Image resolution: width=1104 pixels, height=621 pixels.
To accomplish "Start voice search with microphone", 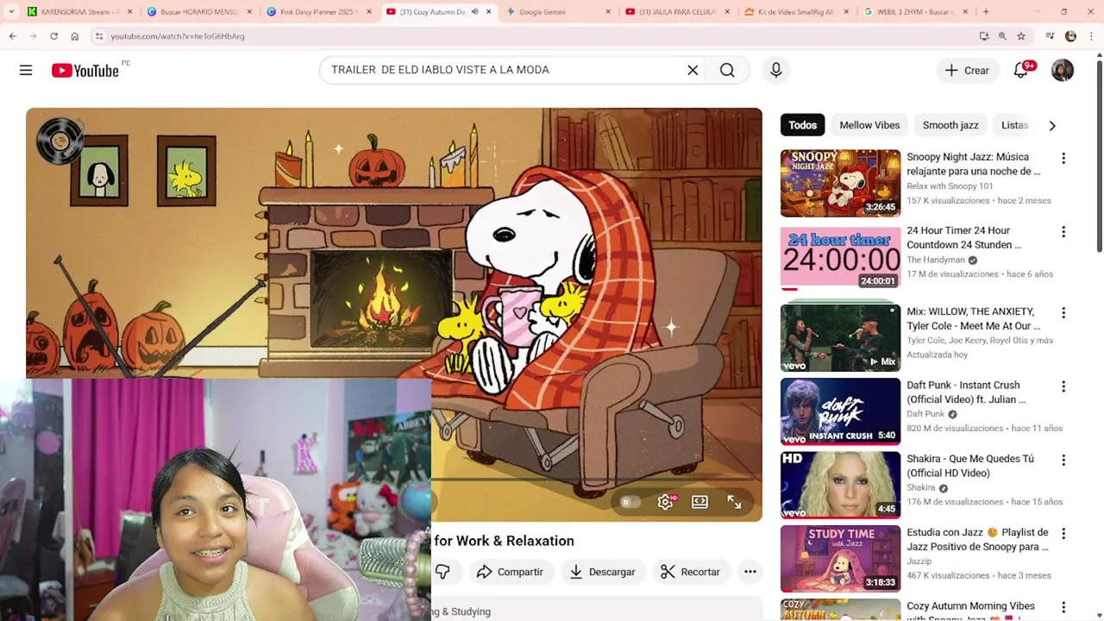I will (x=776, y=70).
